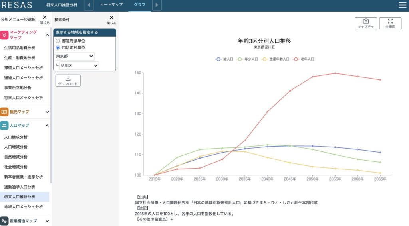The width and height of the screenshot is (409, 226).
Task: Select the municipality unit radio button
Action: 58,48
